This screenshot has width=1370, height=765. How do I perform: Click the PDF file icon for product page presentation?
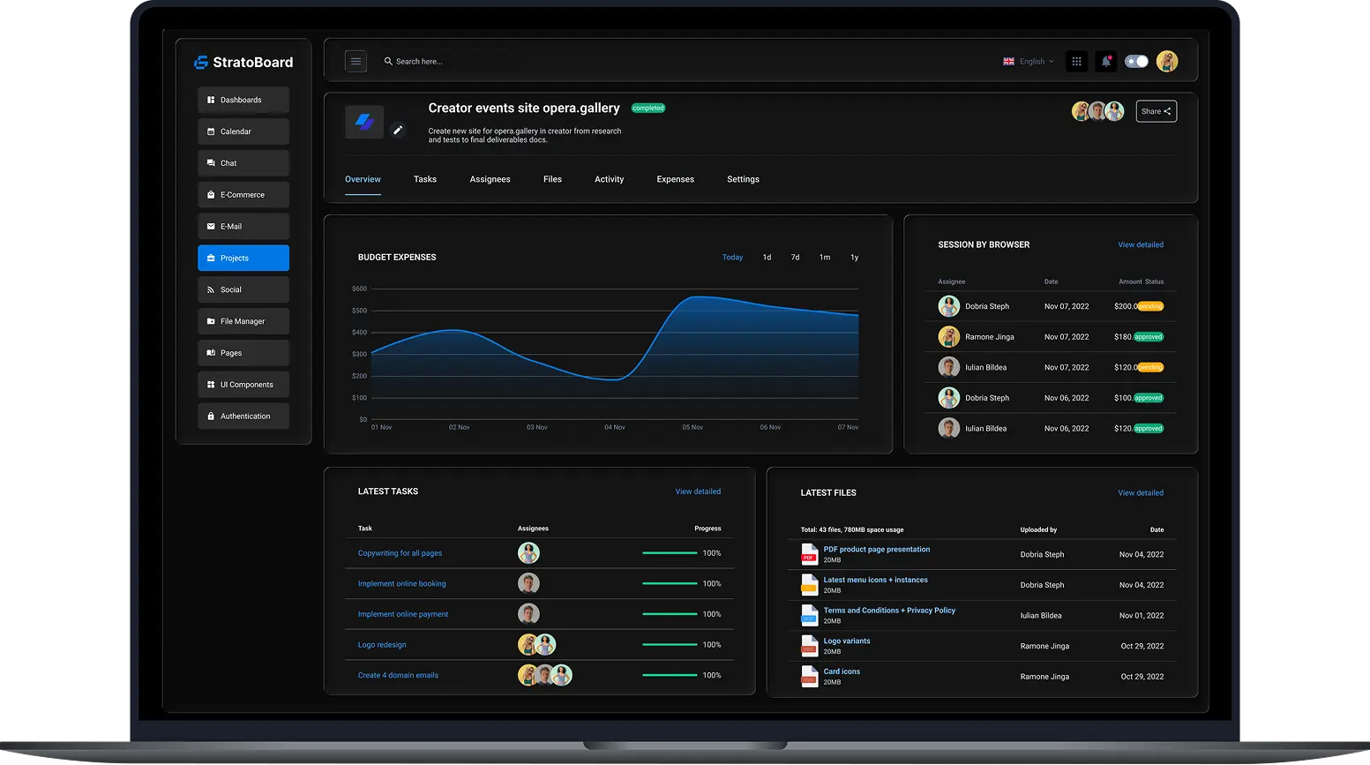point(809,554)
